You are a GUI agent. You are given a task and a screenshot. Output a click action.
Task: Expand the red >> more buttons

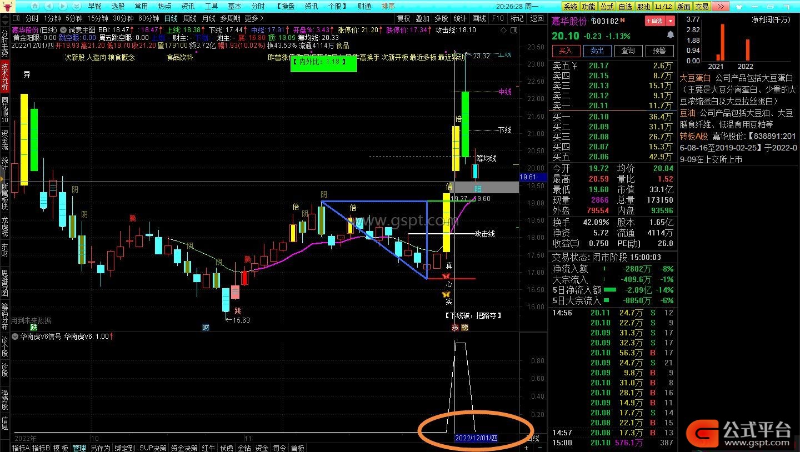719,6
